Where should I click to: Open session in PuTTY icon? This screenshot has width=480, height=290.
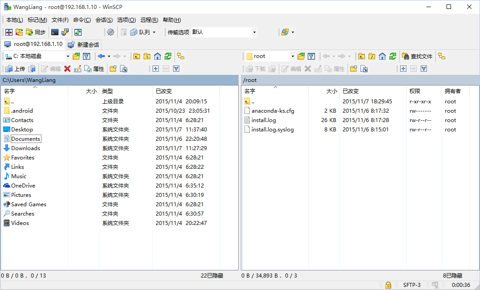[x=65, y=32]
